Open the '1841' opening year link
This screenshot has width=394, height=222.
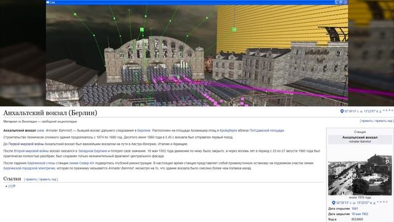(355, 208)
